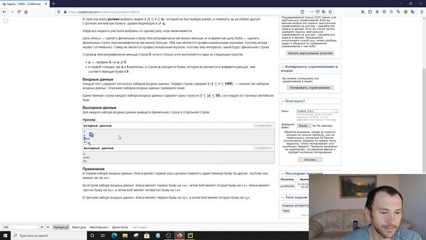Open Task View in the taskbar
This screenshot has height=240, width=426.
click(103, 235)
